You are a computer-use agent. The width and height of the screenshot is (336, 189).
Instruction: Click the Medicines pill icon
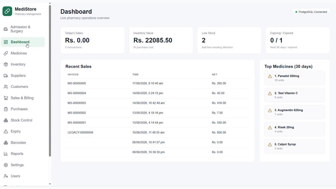pos(6,53)
